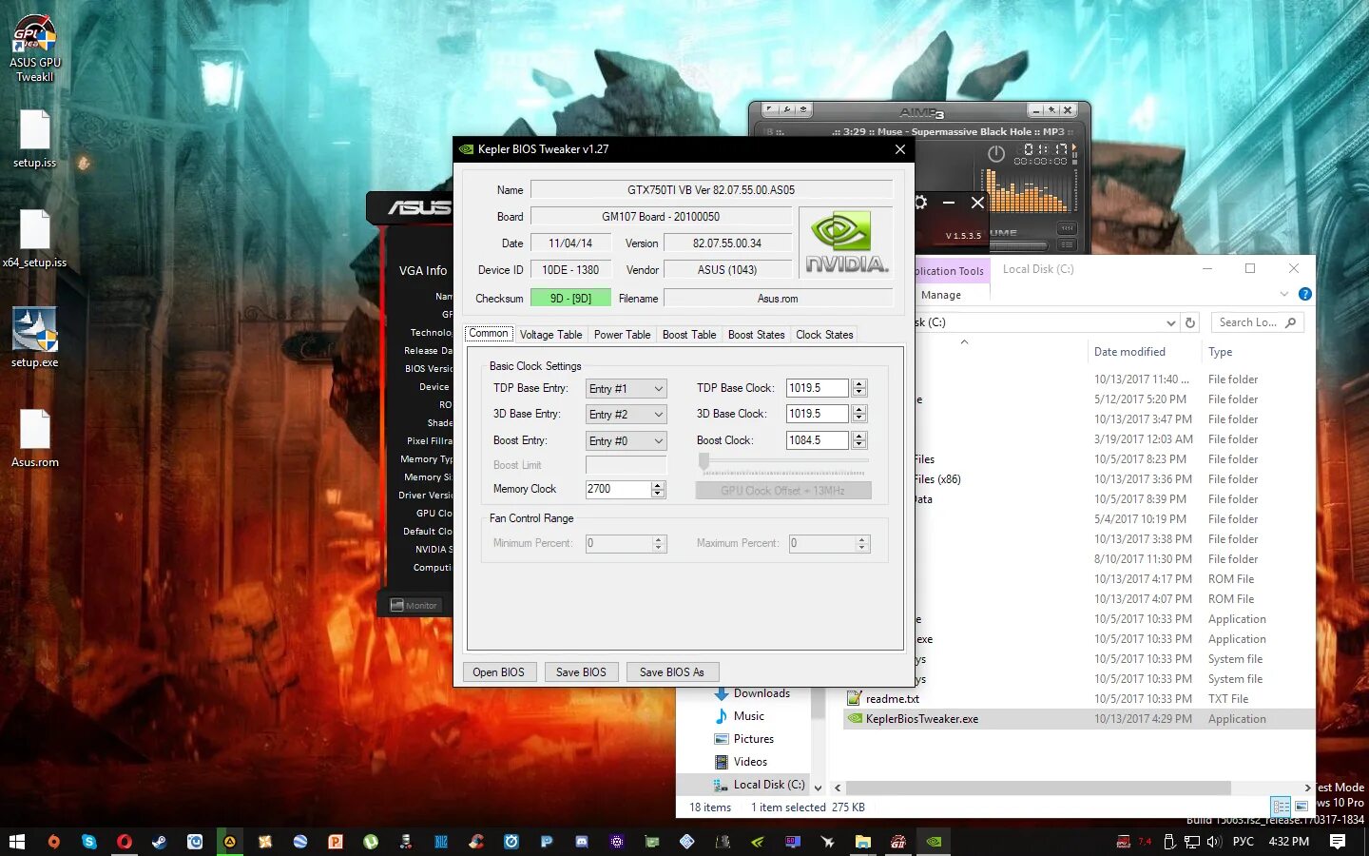This screenshot has width=1369, height=856.
Task: Open the Windows Start menu
Action: coord(17,842)
